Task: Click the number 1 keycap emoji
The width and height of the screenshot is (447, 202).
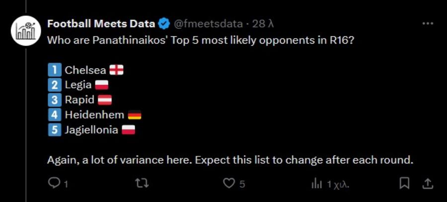Action: pos(55,70)
